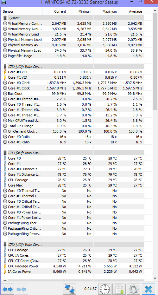
Task: Open sensor settings with the gear icon
Action: pyautogui.click(x=134, y=289)
